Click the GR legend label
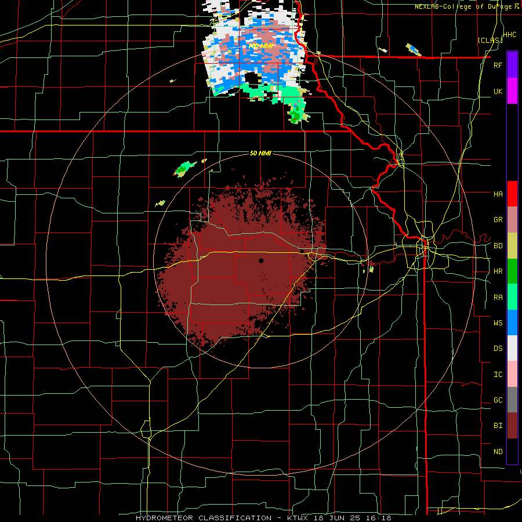Viewport: 522px width, 522px height. (498, 220)
